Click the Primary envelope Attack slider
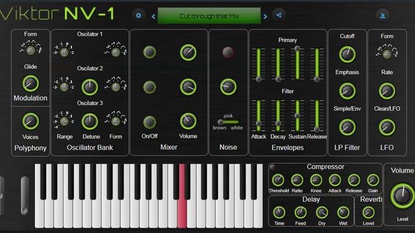 [259, 63]
